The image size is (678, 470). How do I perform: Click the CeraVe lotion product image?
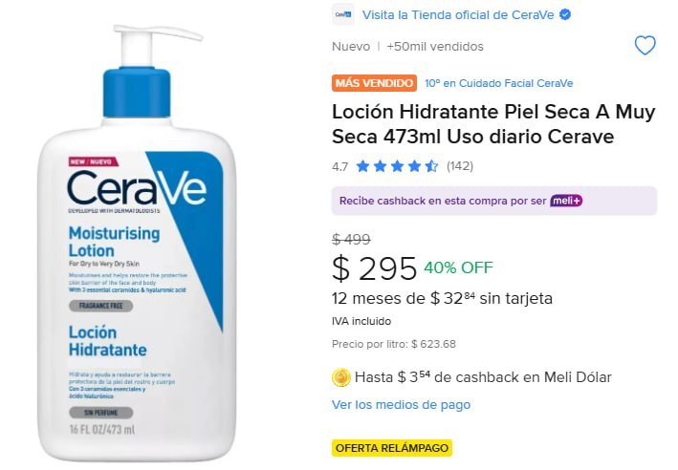point(137,242)
